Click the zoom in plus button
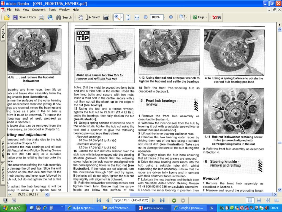This screenshot has width=282, height=212. (x=171, y=17)
